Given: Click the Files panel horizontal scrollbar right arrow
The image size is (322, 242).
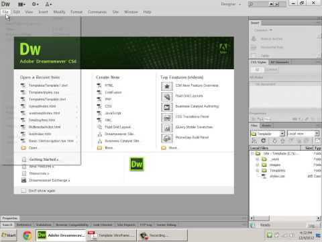Looking at the screenshot, I should click(x=319, y=218).
